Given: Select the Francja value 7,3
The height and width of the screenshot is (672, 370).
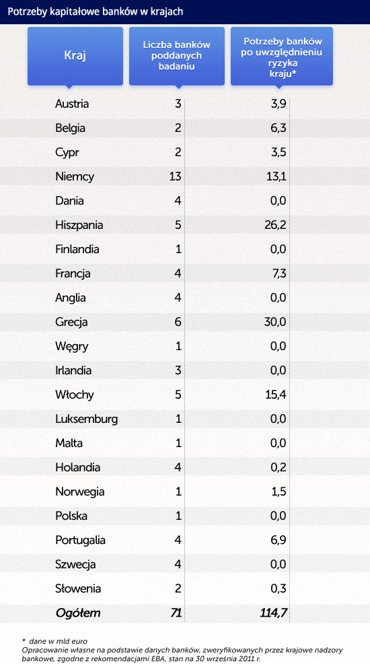Looking at the screenshot, I should click(x=279, y=273).
